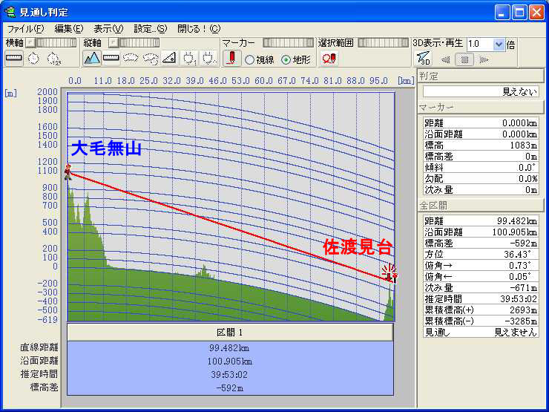Image resolution: width=549 pixels, height=412 pixels.
Task: Click the 直線距離 row label
Action: pos(39,347)
